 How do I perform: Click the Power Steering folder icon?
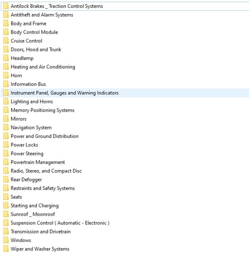6,153
